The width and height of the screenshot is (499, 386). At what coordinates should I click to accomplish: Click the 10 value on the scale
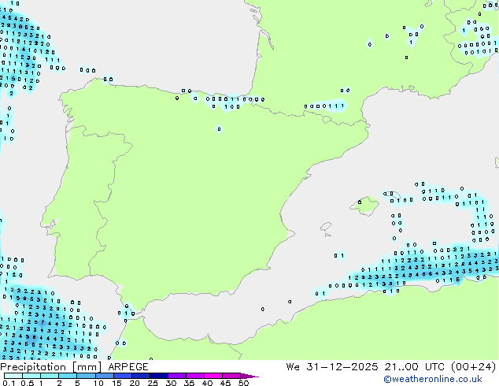[x=98, y=383]
